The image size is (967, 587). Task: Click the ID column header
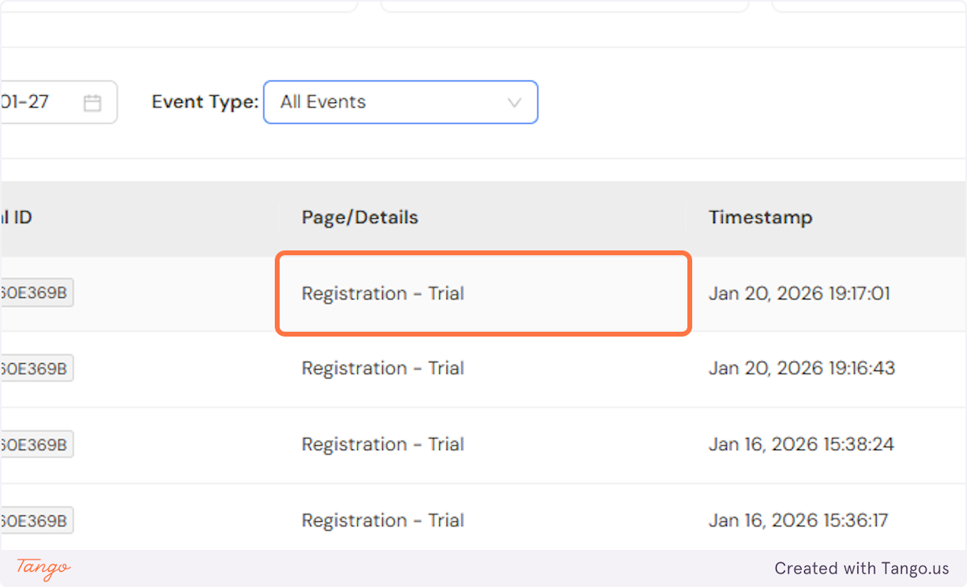(x=18, y=217)
